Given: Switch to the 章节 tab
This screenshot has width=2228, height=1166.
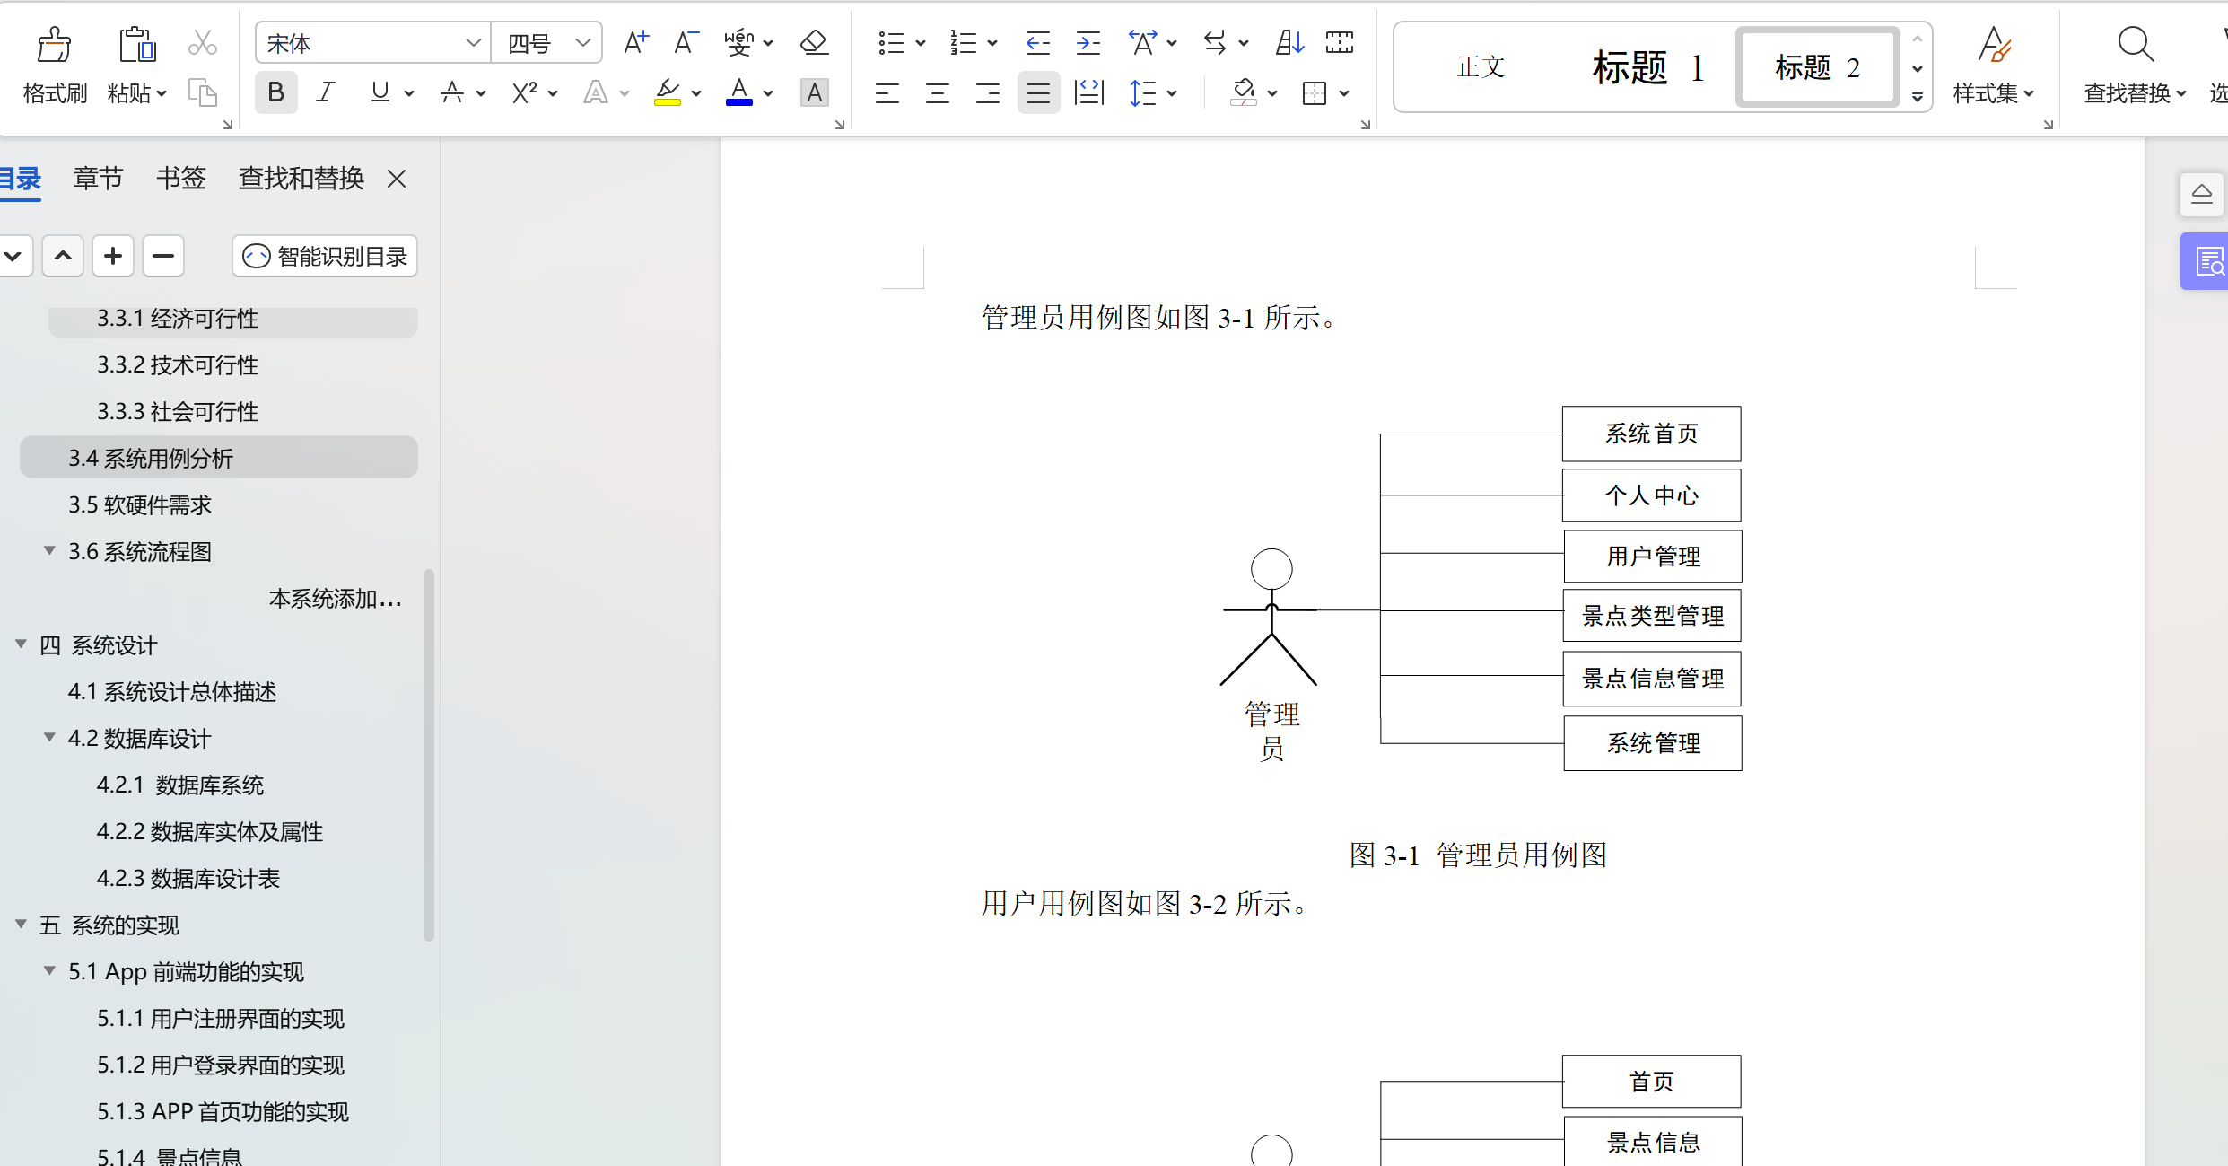Looking at the screenshot, I should click(x=99, y=178).
